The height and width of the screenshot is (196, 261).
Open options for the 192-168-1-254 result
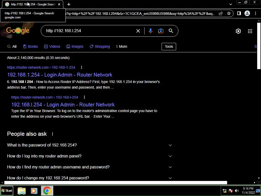pos(81,67)
